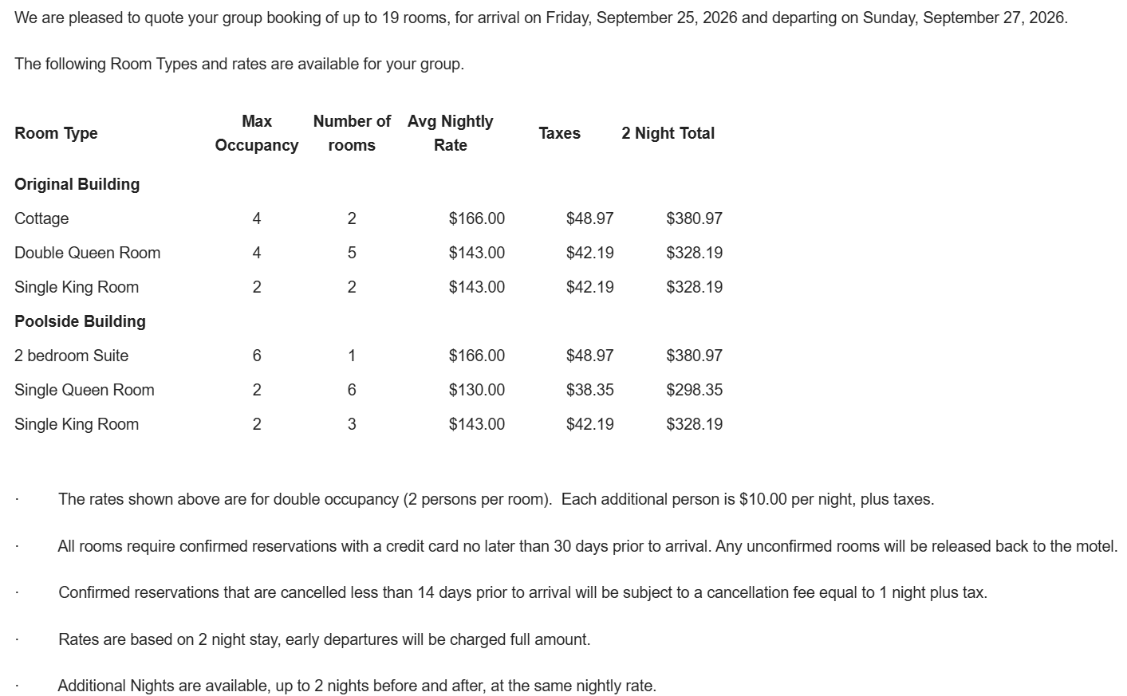Select the 2 Night Total header
The image size is (1127, 696).
tap(668, 133)
